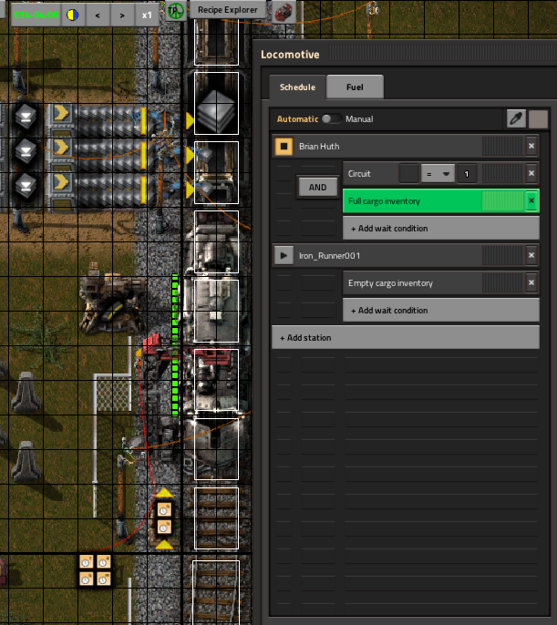This screenshot has height=625, width=557.
Task: Delete the Empty cargo inventory condition
Action: (531, 283)
